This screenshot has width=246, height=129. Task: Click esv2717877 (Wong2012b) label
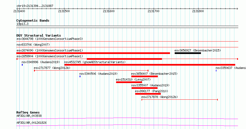(x=52, y=68)
